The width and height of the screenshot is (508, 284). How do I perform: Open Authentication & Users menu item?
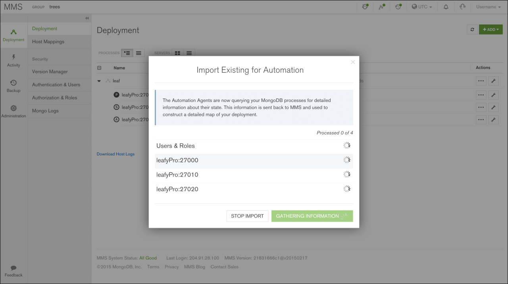pyautogui.click(x=60, y=85)
